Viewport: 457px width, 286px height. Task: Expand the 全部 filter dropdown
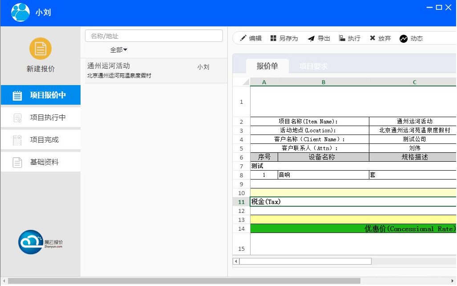(x=118, y=50)
